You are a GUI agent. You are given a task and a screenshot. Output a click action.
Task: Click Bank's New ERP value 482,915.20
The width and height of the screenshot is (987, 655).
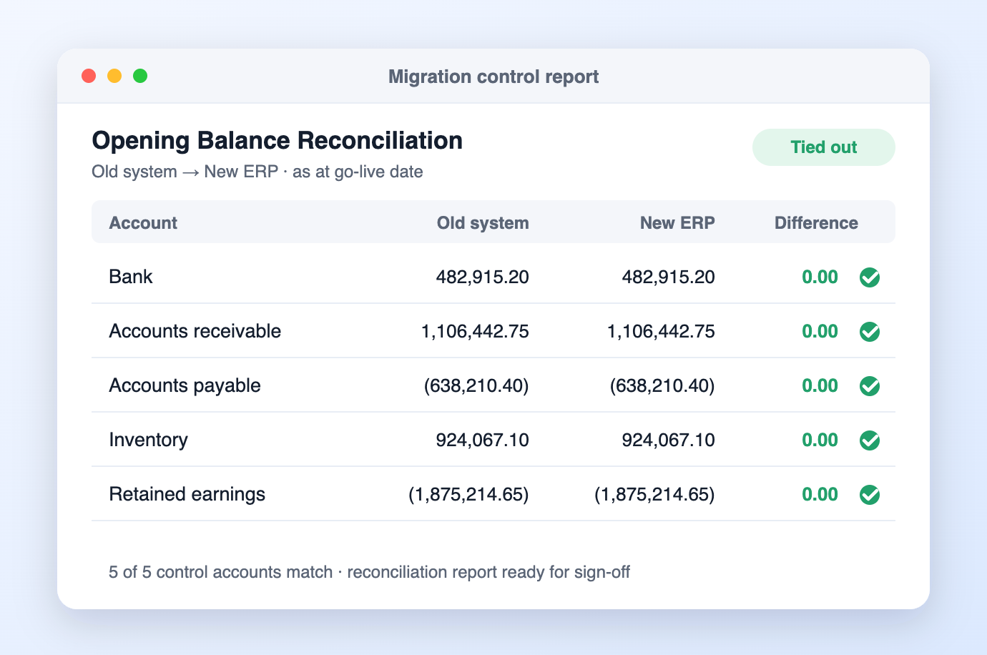[669, 277]
